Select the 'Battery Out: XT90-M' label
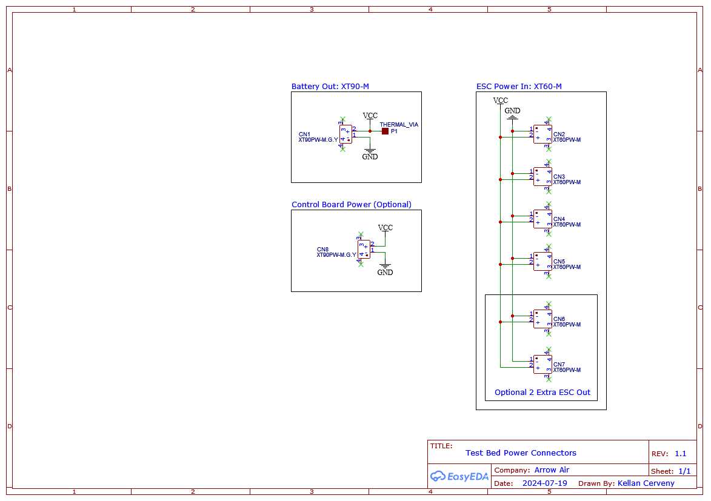Viewport: 711px width, 501px height. [x=330, y=86]
